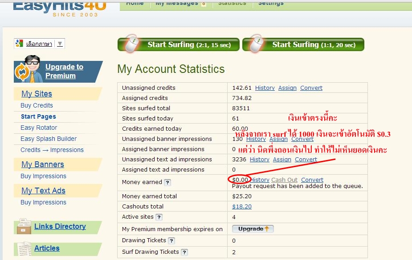
Task: Open the Drawing Tickets help icon
Action: tap(171, 240)
